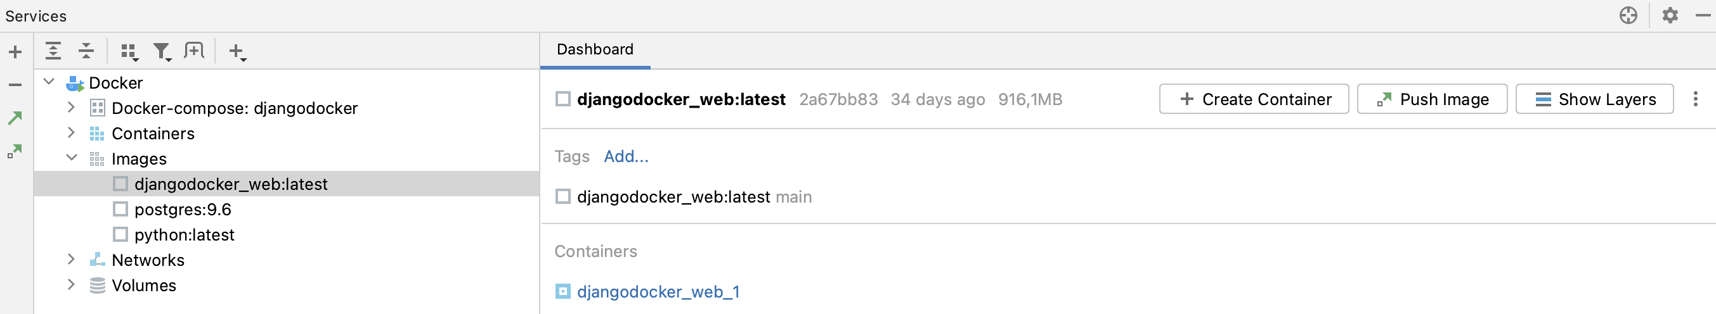Viewport: 1716px width, 314px height.
Task: Click the Create Container button
Action: point(1254,99)
